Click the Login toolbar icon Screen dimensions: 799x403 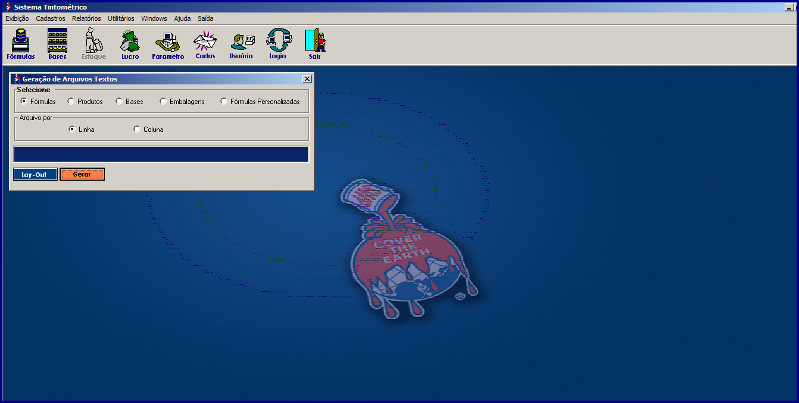click(x=278, y=44)
